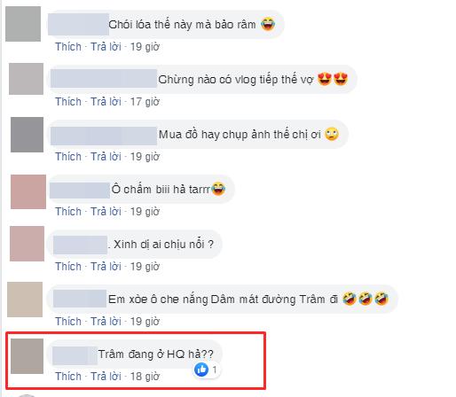456x397 pixels.
Task: Open avatar of 'Trâm đang ở HQ' commenter
Action: coord(27,356)
